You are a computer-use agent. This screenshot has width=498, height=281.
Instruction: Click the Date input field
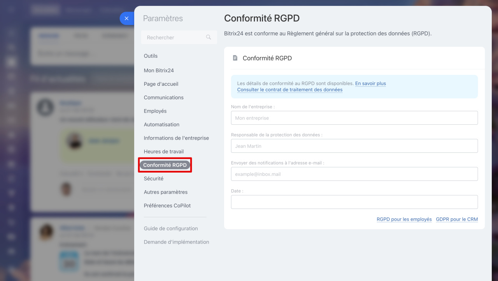tap(354, 202)
